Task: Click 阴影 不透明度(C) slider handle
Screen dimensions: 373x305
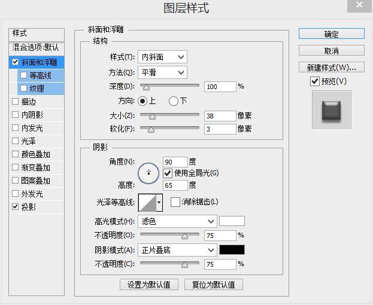Action: (x=184, y=265)
